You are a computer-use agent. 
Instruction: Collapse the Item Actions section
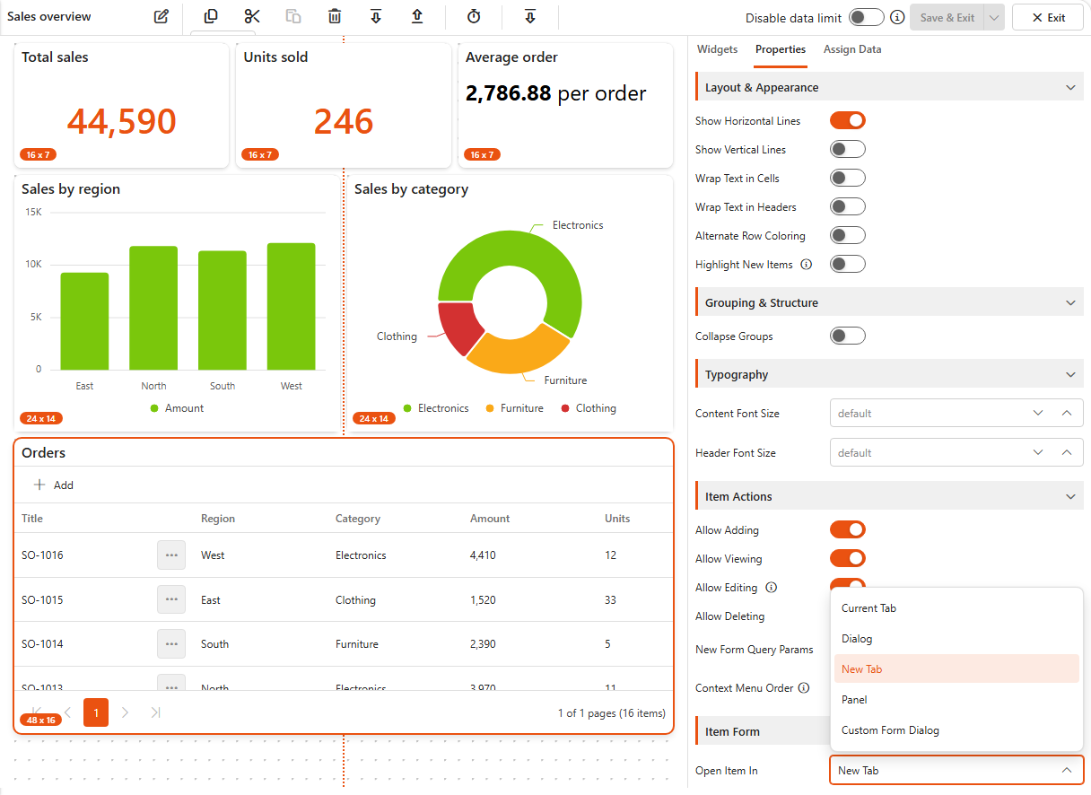pos(1070,496)
